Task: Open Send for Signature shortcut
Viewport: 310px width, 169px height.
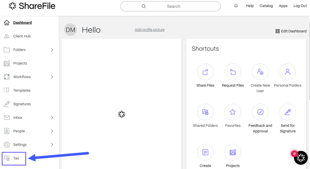Action: point(288,112)
